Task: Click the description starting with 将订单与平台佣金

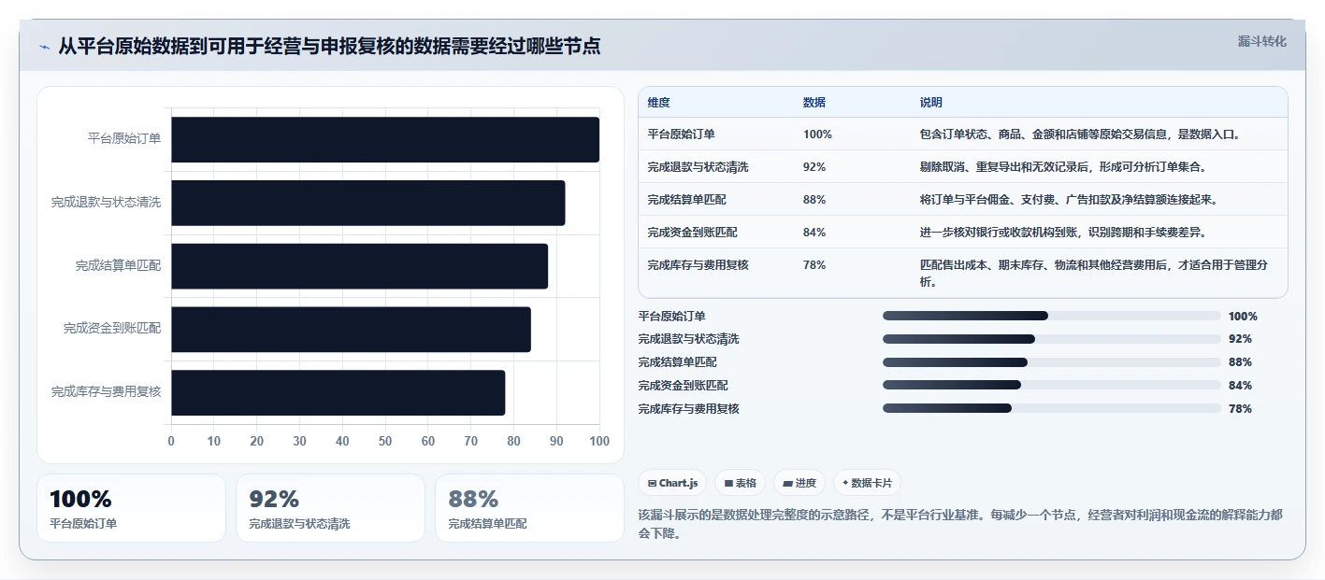Action: point(1069,200)
